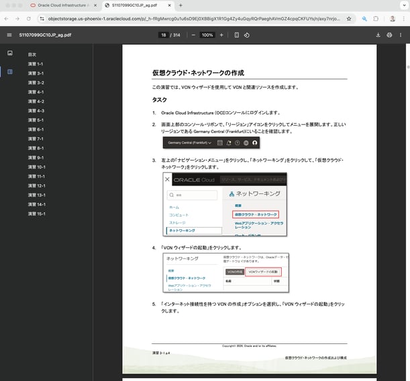Jump to 演習 10-1 in the outline
The height and width of the screenshot is (381, 410).
37,167
